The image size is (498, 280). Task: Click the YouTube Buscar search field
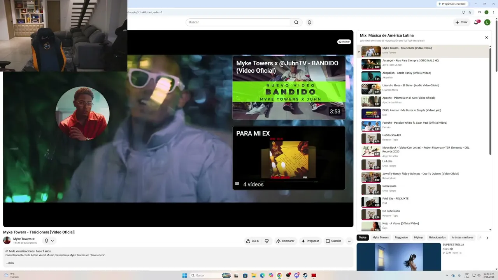[x=238, y=22]
